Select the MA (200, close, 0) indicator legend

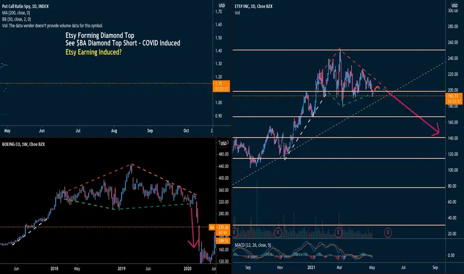click(x=16, y=13)
